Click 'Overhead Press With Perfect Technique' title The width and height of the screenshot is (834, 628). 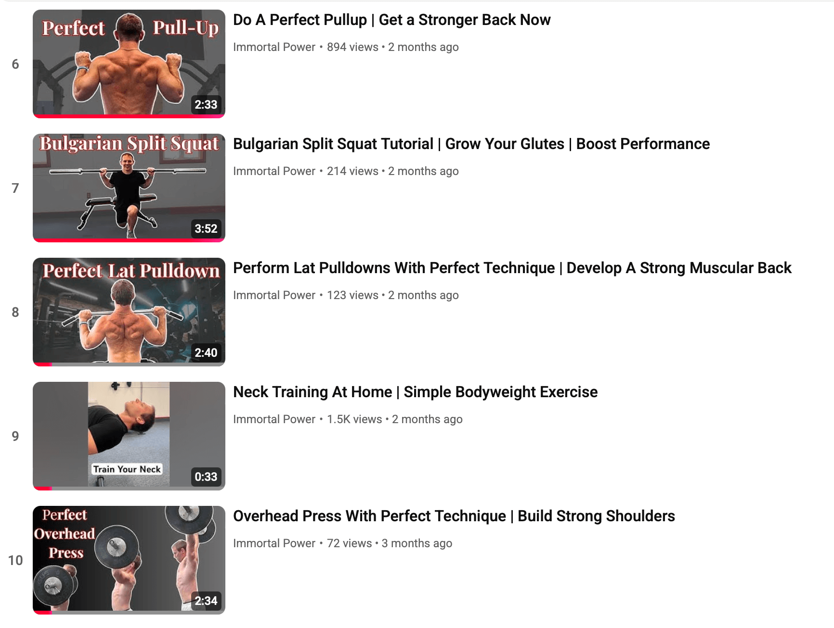pos(454,516)
